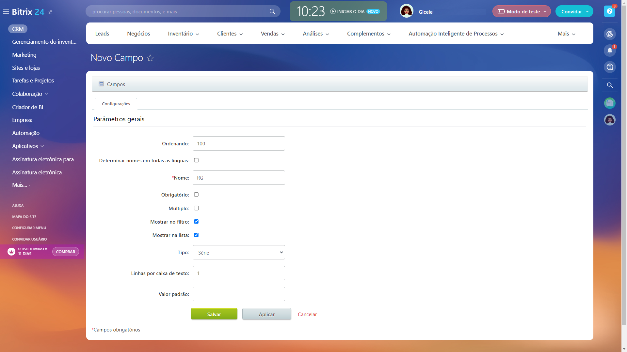Uncheck the Mostrar no filtro checkbox
This screenshot has width=627, height=352.
[x=196, y=222]
